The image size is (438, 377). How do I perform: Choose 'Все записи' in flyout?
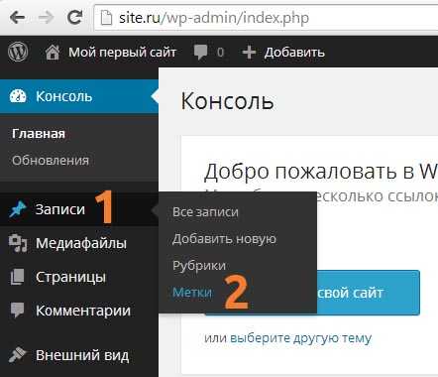pyautogui.click(x=205, y=212)
